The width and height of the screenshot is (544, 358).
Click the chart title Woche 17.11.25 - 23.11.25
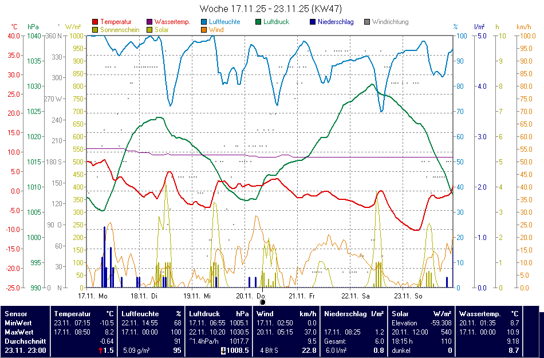(271, 9)
